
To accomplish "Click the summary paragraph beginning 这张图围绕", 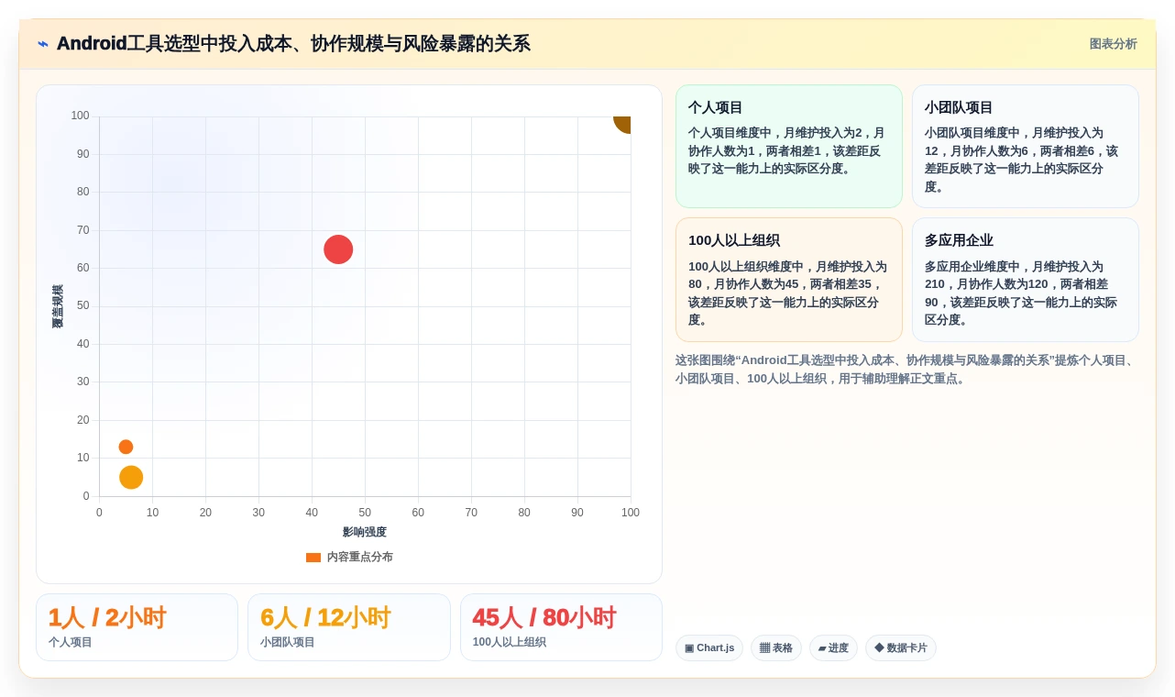I will [x=906, y=370].
